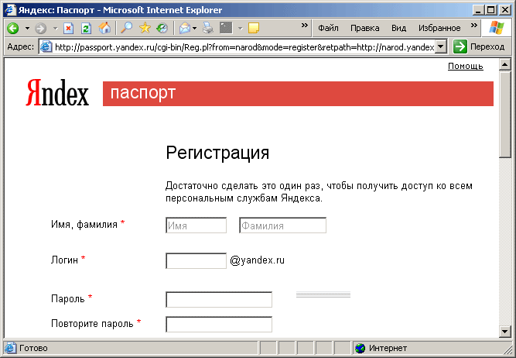Click the page icon in address bar
Image resolution: width=516 pixels, height=358 pixels.
pos(46,46)
